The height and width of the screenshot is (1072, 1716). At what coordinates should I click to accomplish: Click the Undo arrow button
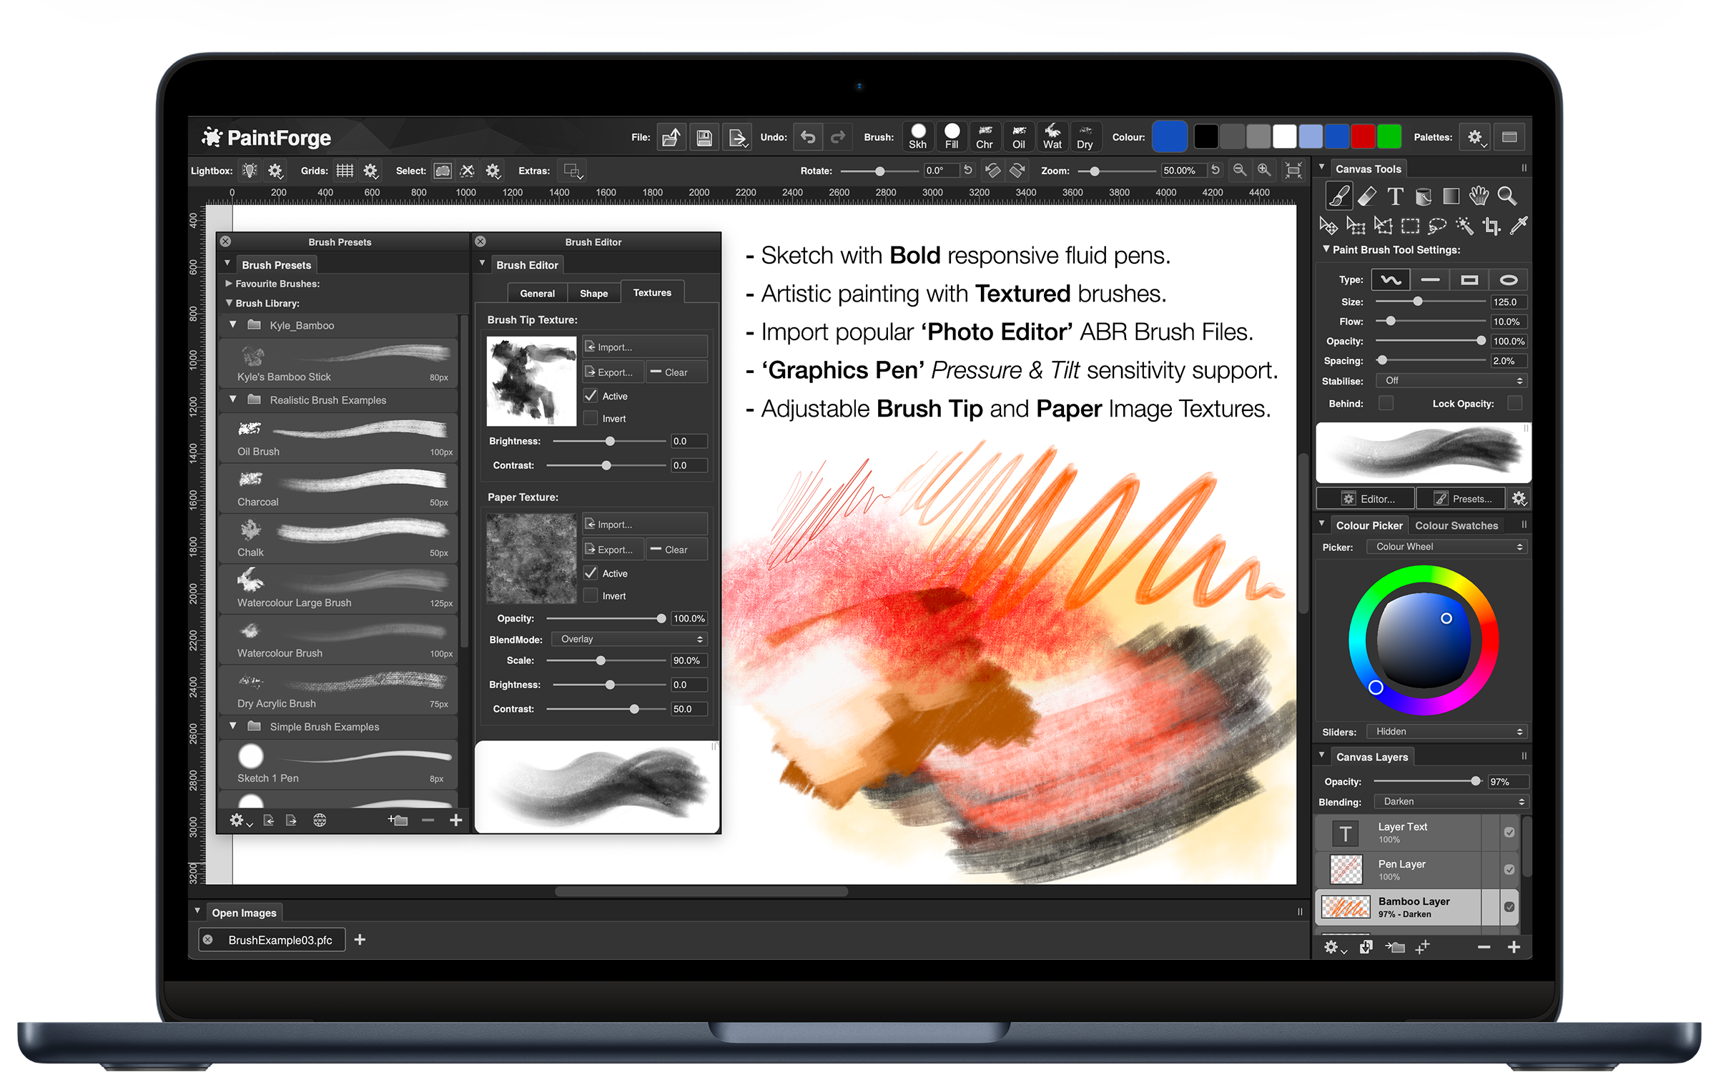tap(808, 137)
